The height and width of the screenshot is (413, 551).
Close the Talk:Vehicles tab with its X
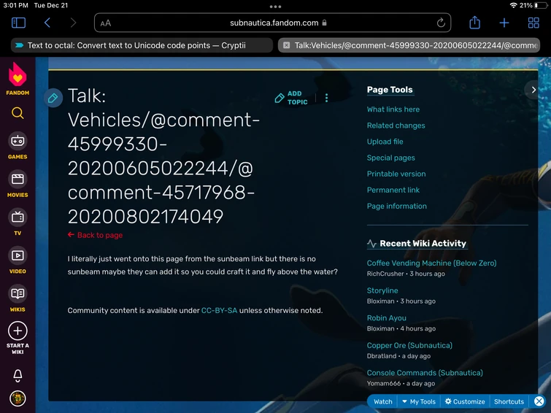click(x=286, y=45)
